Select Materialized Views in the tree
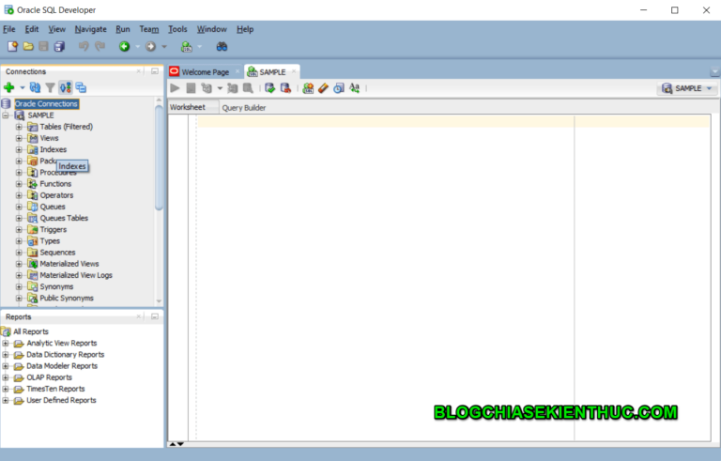 coord(69,264)
